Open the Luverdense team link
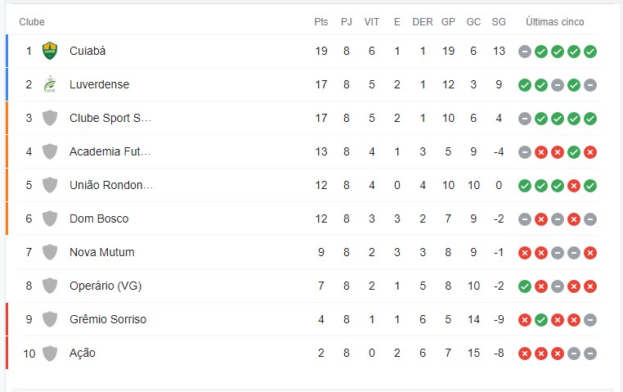The height and width of the screenshot is (392, 623). click(x=99, y=84)
